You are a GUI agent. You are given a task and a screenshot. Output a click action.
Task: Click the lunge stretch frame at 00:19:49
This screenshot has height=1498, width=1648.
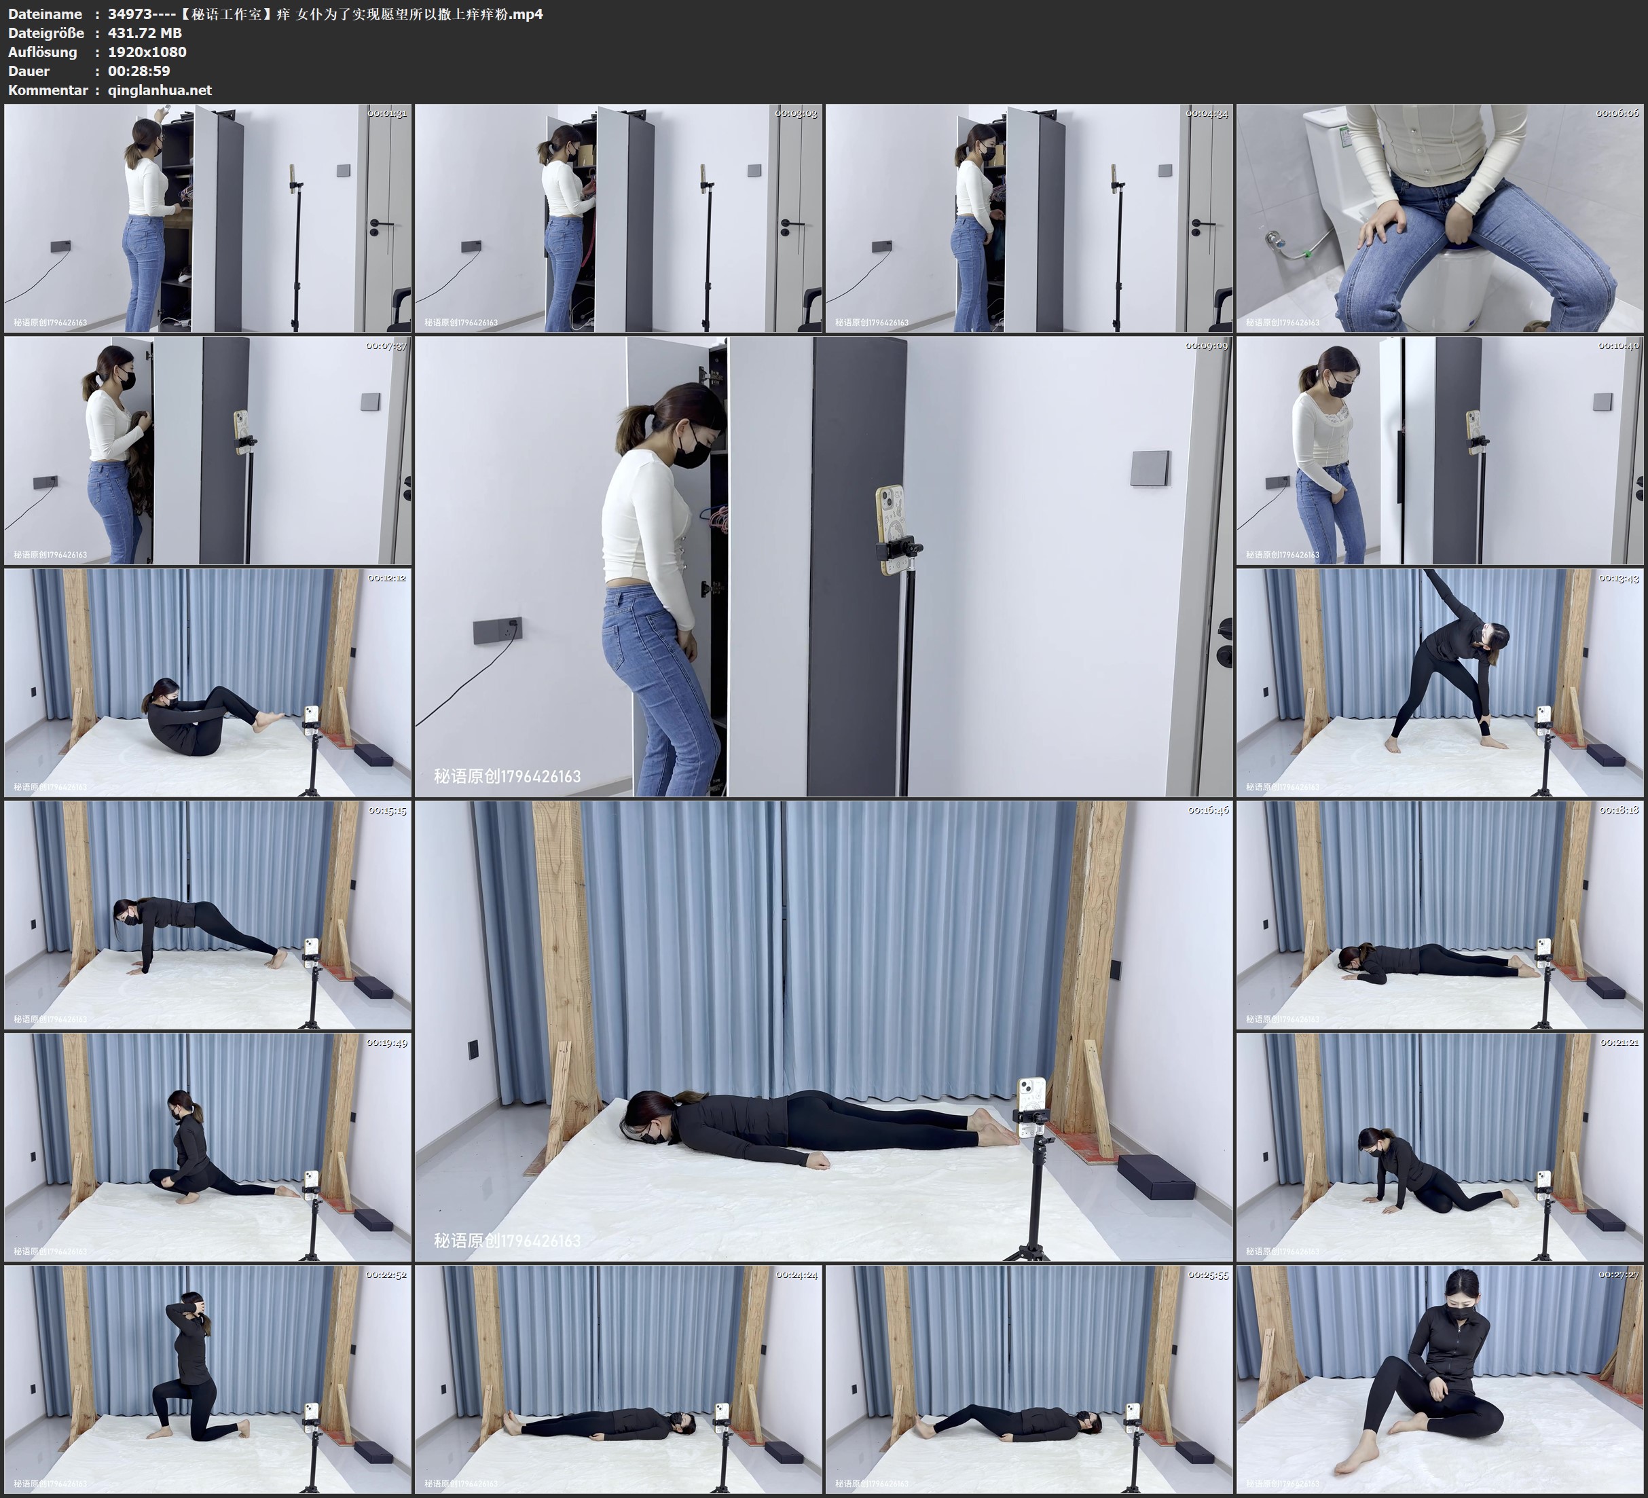point(208,1146)
